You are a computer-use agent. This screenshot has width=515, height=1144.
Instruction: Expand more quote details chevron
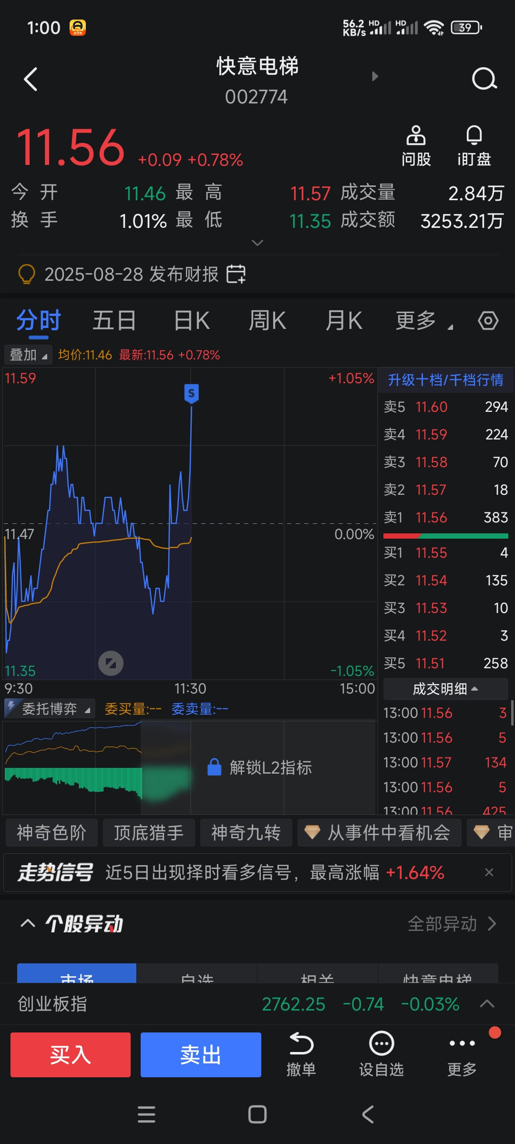[257, 243]
